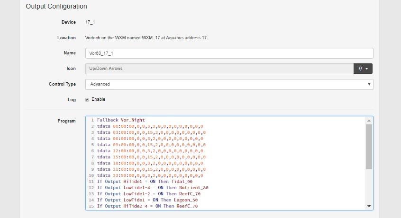Click the HiTide1 Then Tidal_90 line
This screenshot has width=401, height=218.
pos(145,182)
